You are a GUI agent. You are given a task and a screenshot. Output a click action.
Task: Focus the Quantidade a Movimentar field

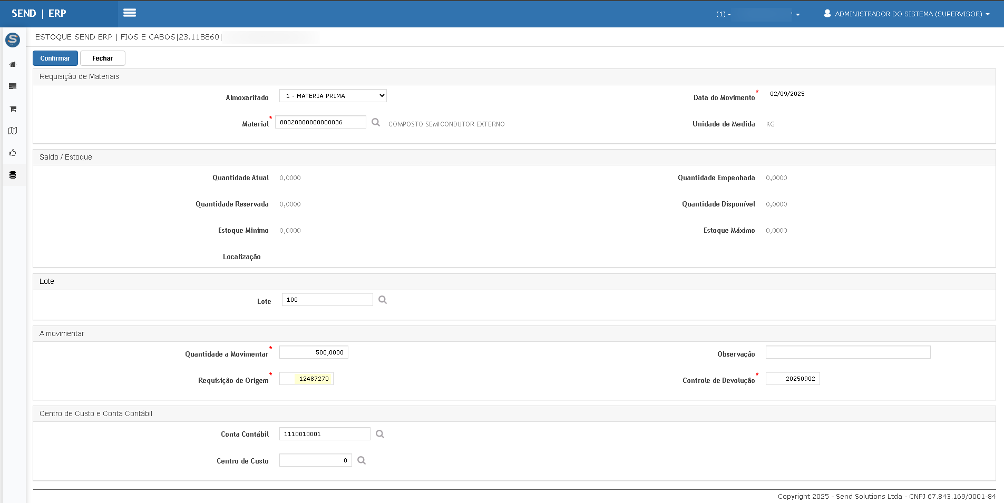point(314,352)
